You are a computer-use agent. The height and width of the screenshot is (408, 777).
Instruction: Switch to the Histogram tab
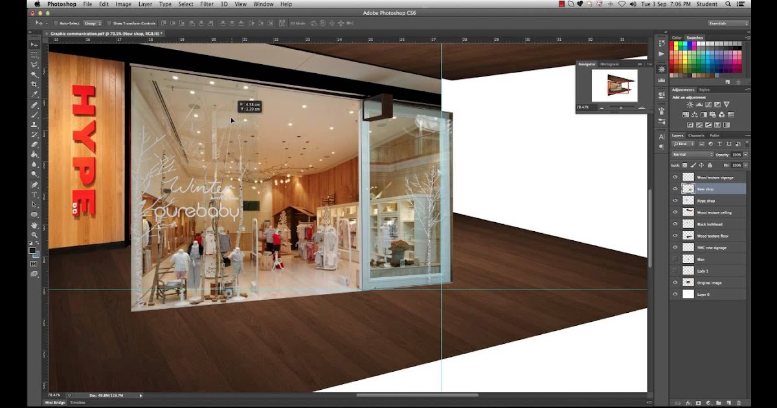pos(609,64)
